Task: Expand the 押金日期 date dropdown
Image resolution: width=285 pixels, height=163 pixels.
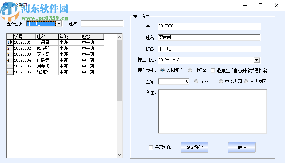Action: coord(257,60)
